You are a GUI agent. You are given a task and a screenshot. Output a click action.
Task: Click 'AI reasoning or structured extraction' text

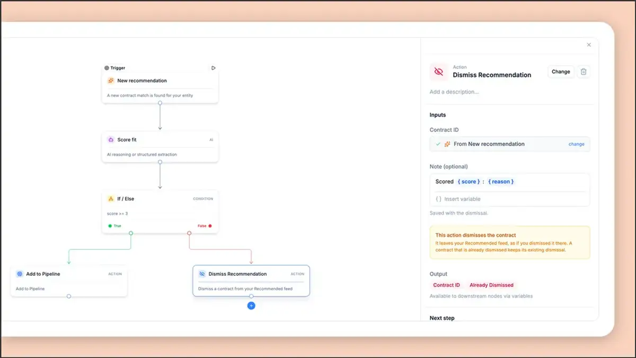point(142,155)
